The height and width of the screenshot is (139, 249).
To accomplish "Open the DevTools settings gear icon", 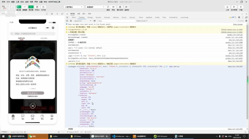I will tap(239, 17).
